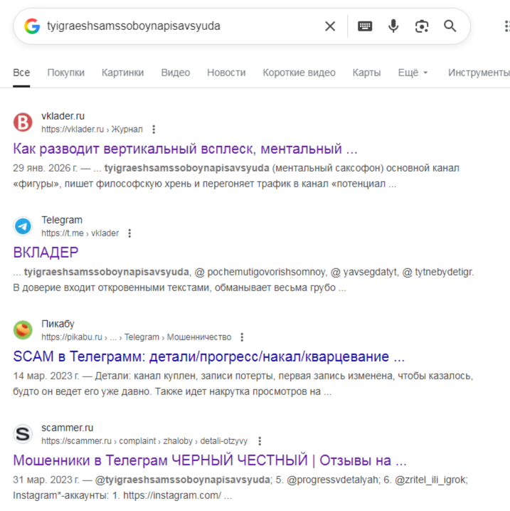Screen dimensions: 510x511
Task: Start voice search with the microphone icon
Action: pyautogui.click(x=393, y=26)
